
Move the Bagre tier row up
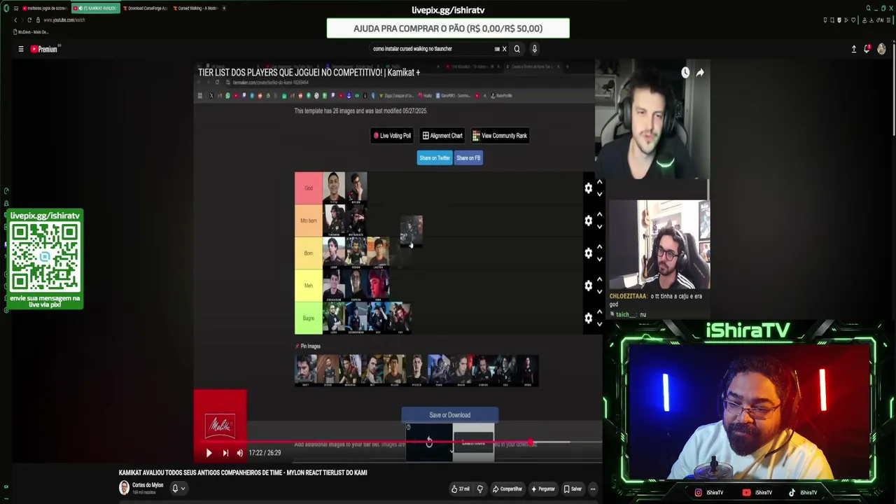[599, 311]
